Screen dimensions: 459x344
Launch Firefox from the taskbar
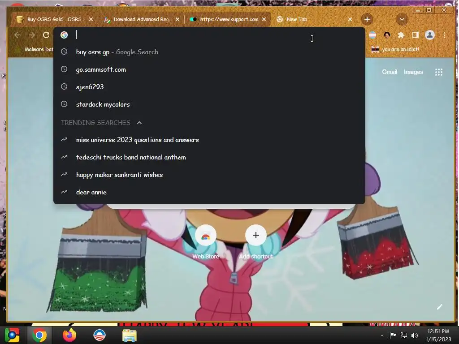tap(69, 335)
